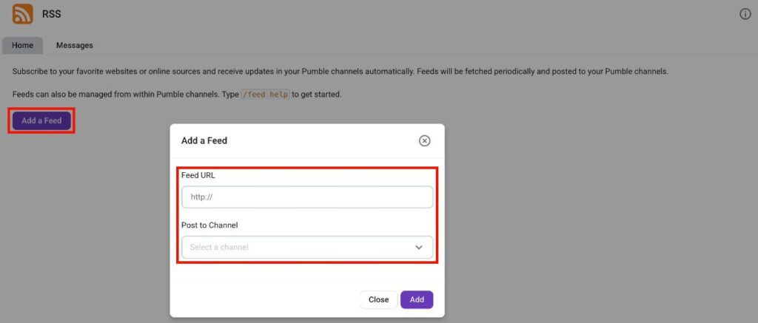Click the Close button in dialog footer

pos(378,299)
